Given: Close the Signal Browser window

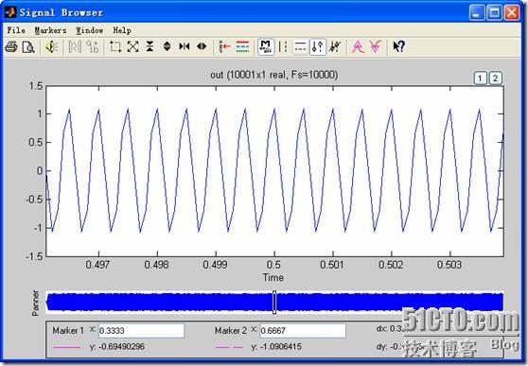Looking at the screenshot, I should 512,13.
